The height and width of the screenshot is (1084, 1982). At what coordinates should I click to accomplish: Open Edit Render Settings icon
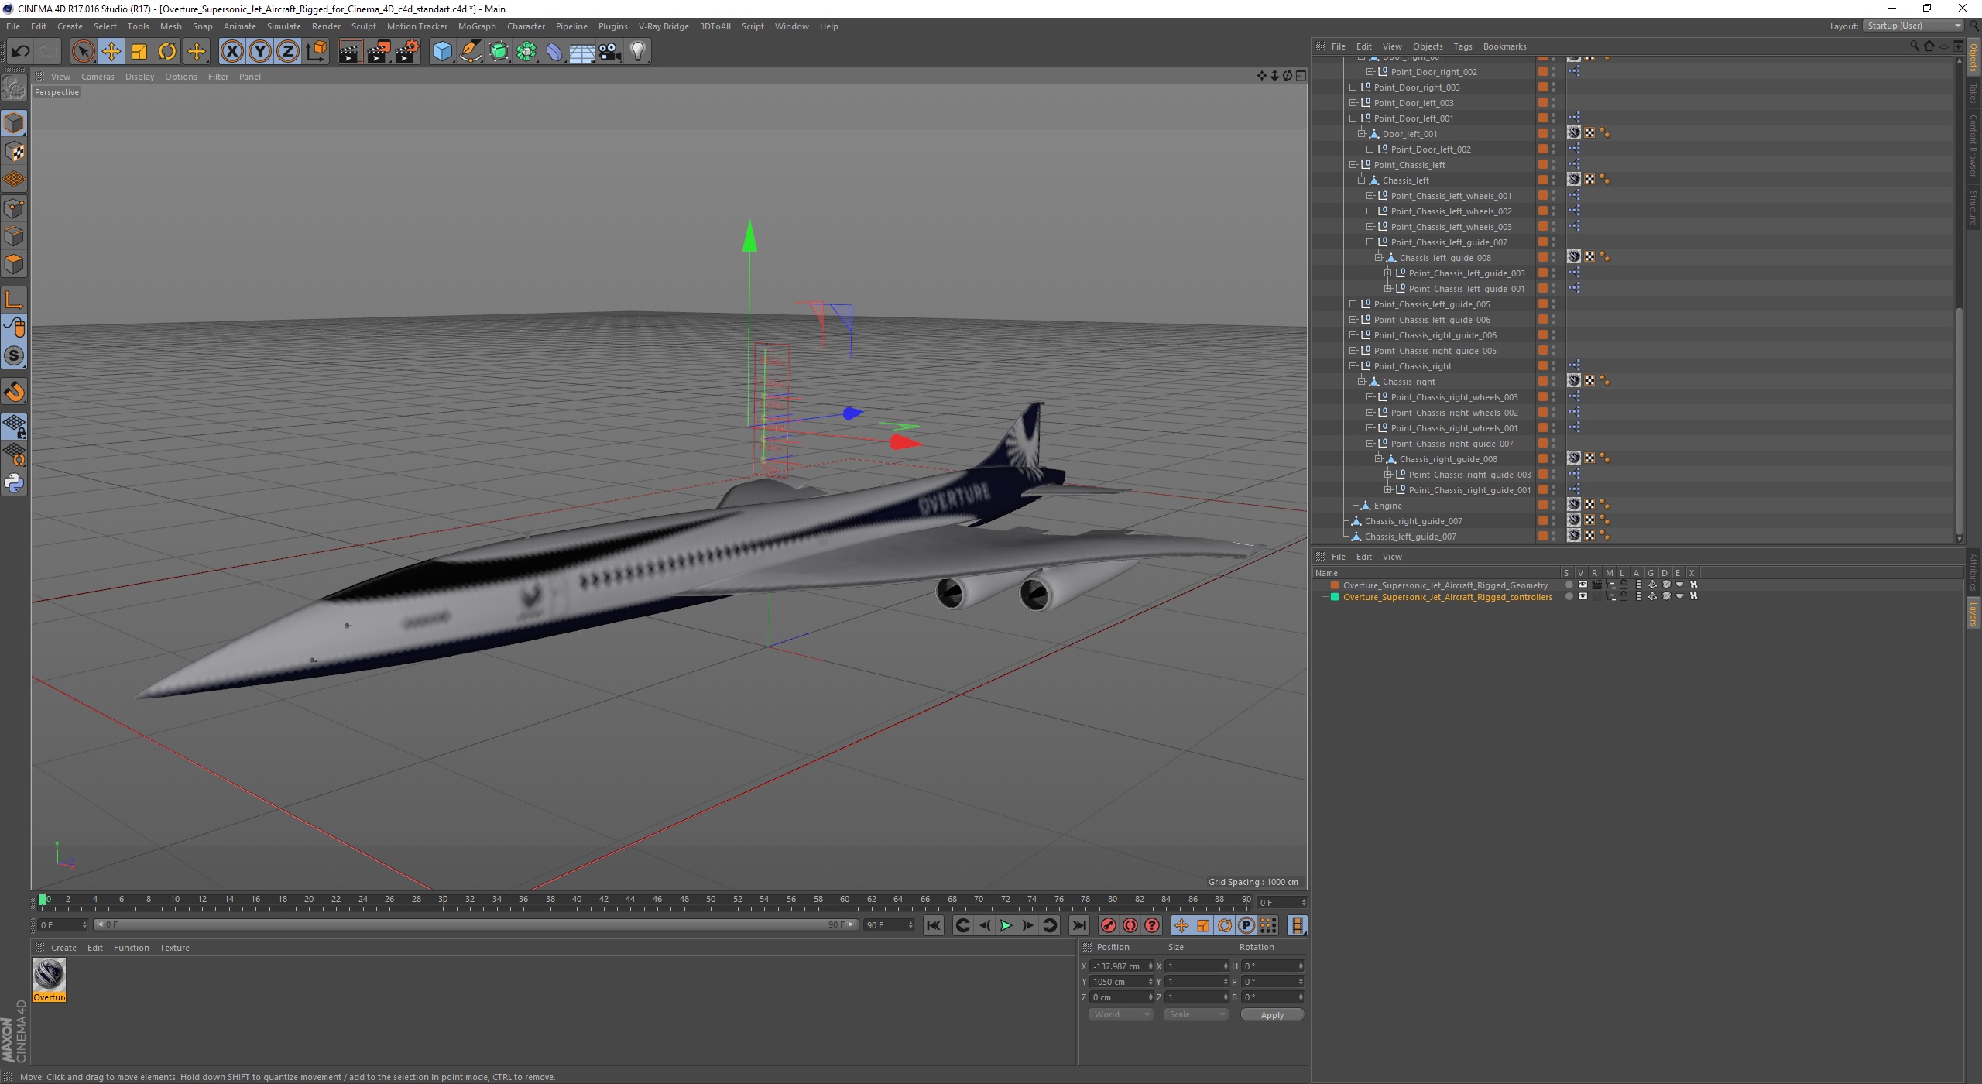(406, 52)
